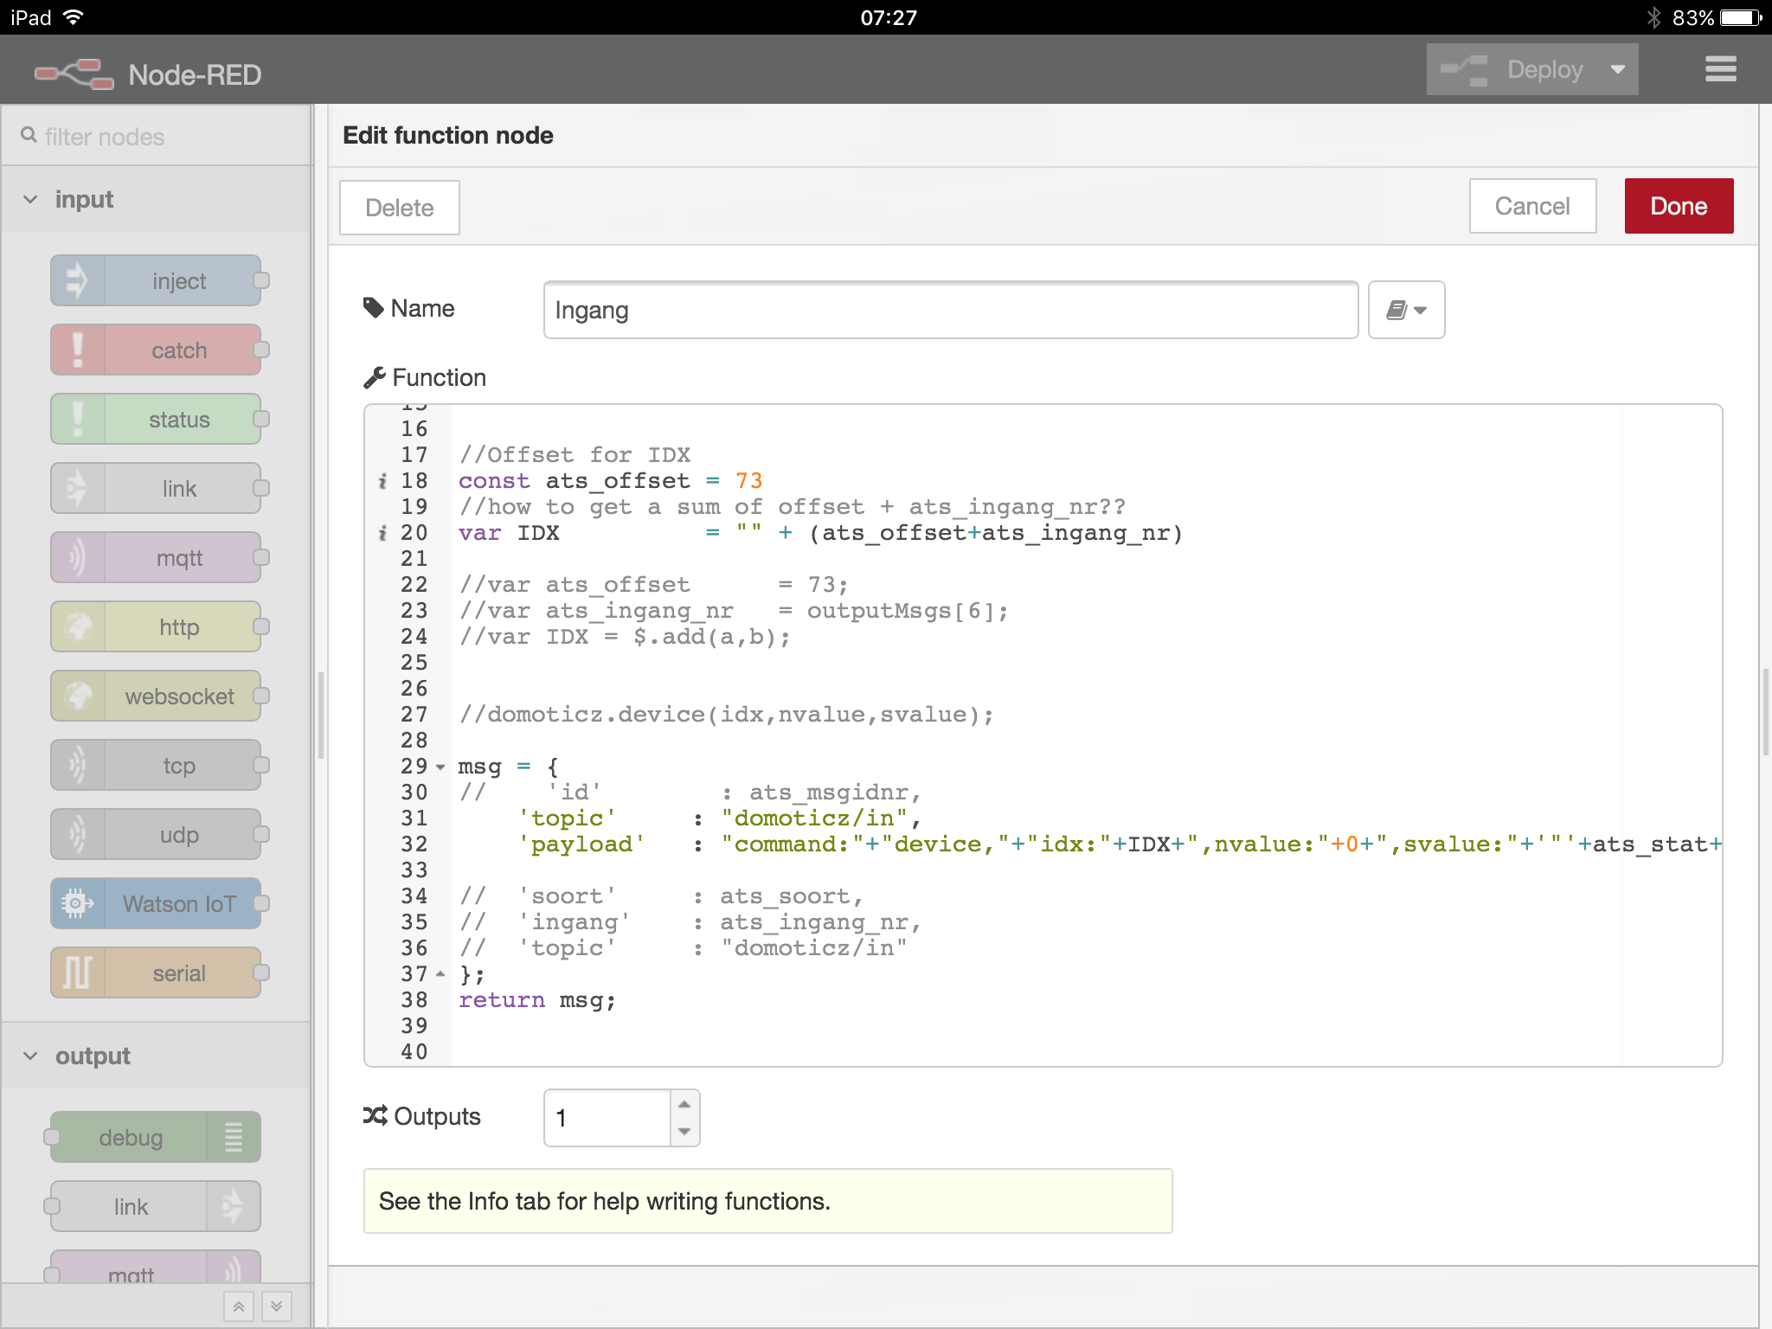Click code line 18 const ats_offset

click(610, 481)
